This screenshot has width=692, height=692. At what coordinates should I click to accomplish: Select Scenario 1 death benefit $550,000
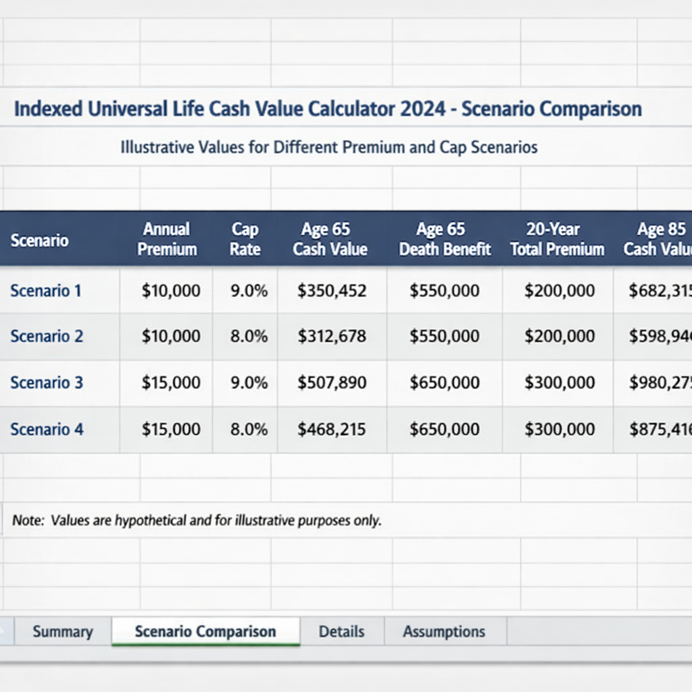coord(445,291)
